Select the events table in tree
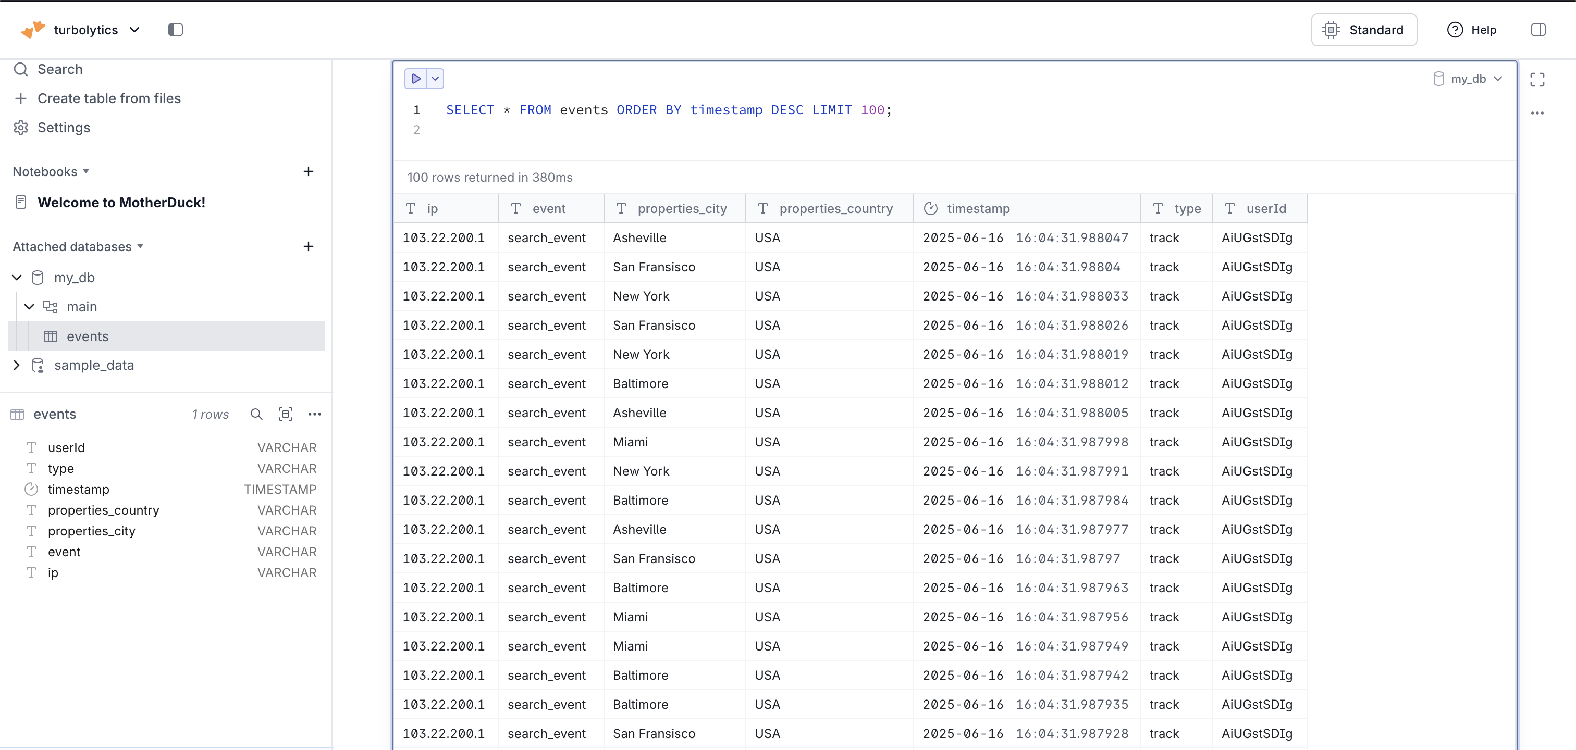 88,336
